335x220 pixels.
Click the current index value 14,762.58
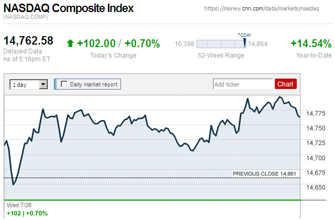29,40
